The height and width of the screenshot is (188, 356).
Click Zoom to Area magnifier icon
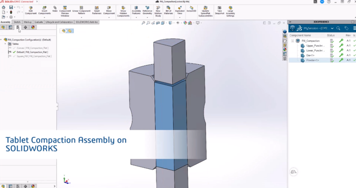point(148,23)
